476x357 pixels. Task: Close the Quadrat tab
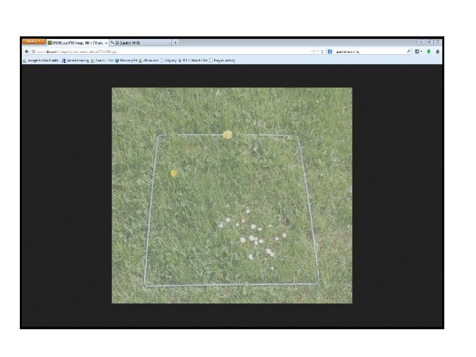pyautogui.click(x=169, y=43)
